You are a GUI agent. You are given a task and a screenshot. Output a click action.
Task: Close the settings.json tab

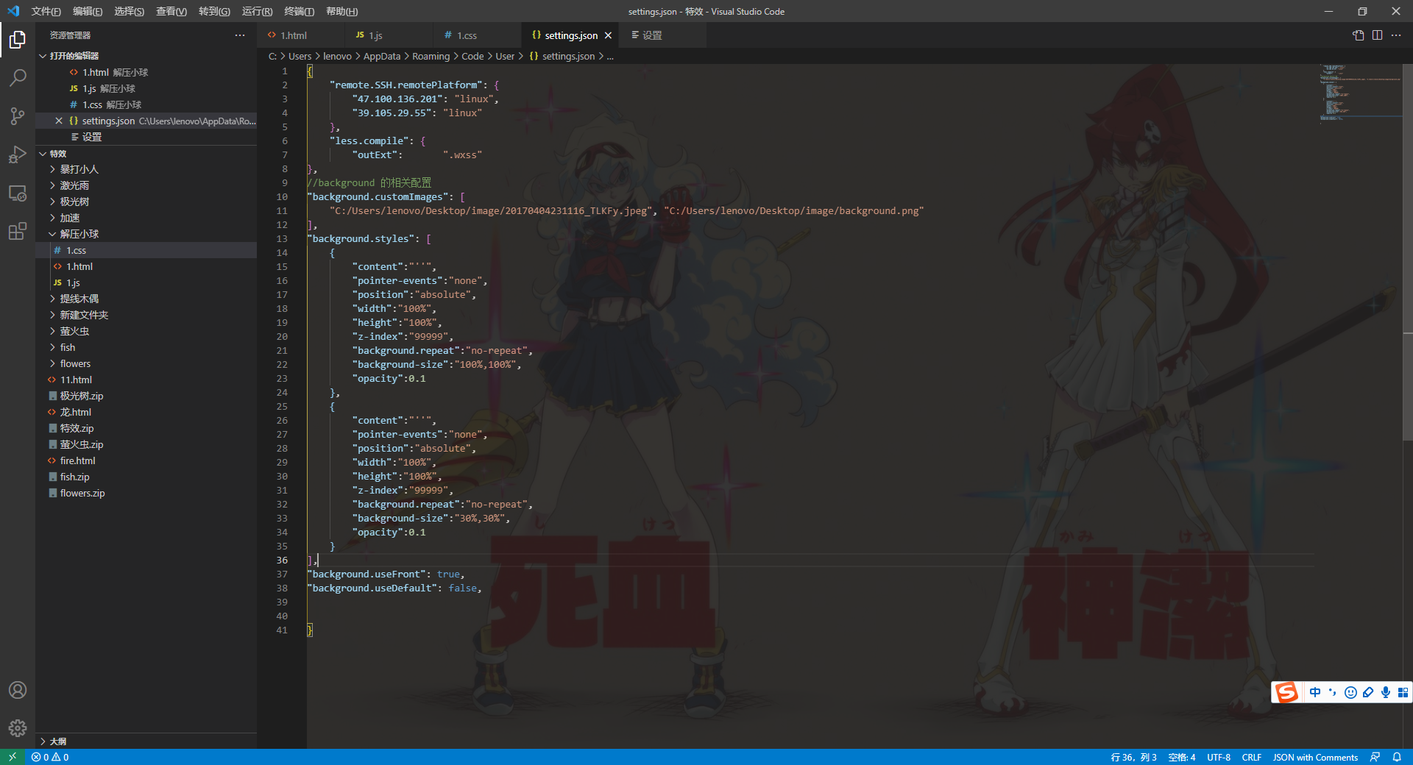[608, 35]
